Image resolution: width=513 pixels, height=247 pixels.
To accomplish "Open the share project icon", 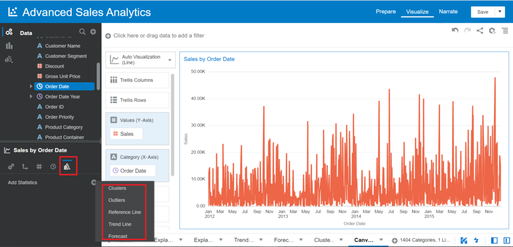I will point(479,31).
